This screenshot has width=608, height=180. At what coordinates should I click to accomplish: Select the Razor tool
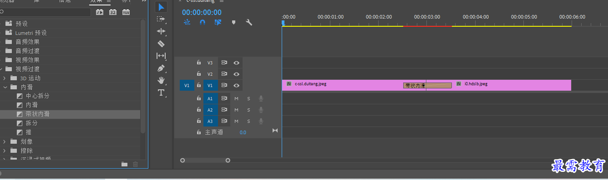161,44
